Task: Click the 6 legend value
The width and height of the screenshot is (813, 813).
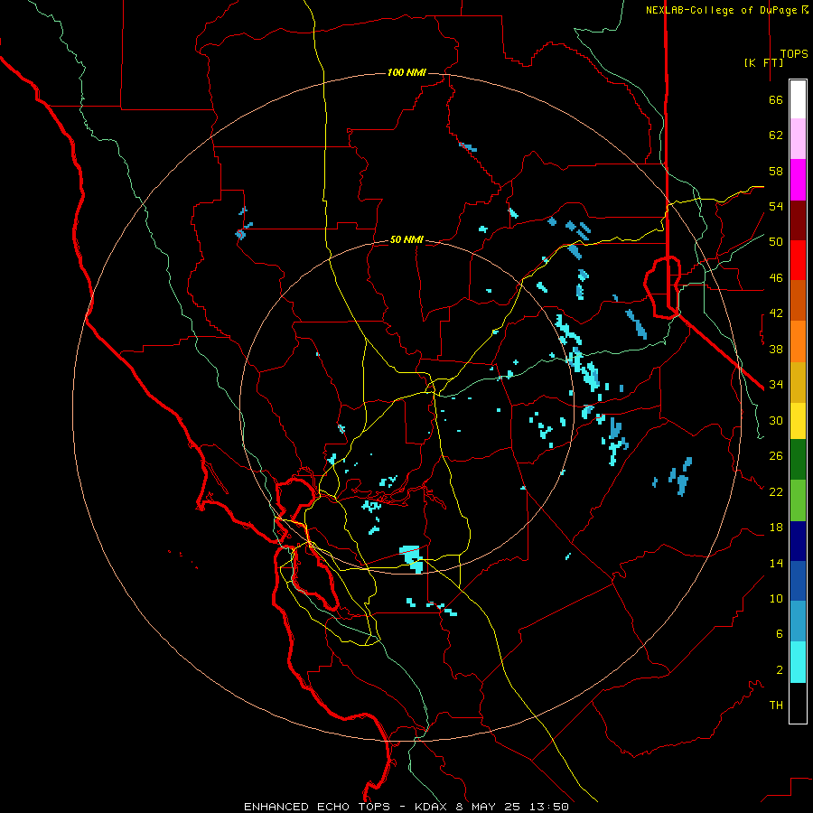Action: (779, 634)
